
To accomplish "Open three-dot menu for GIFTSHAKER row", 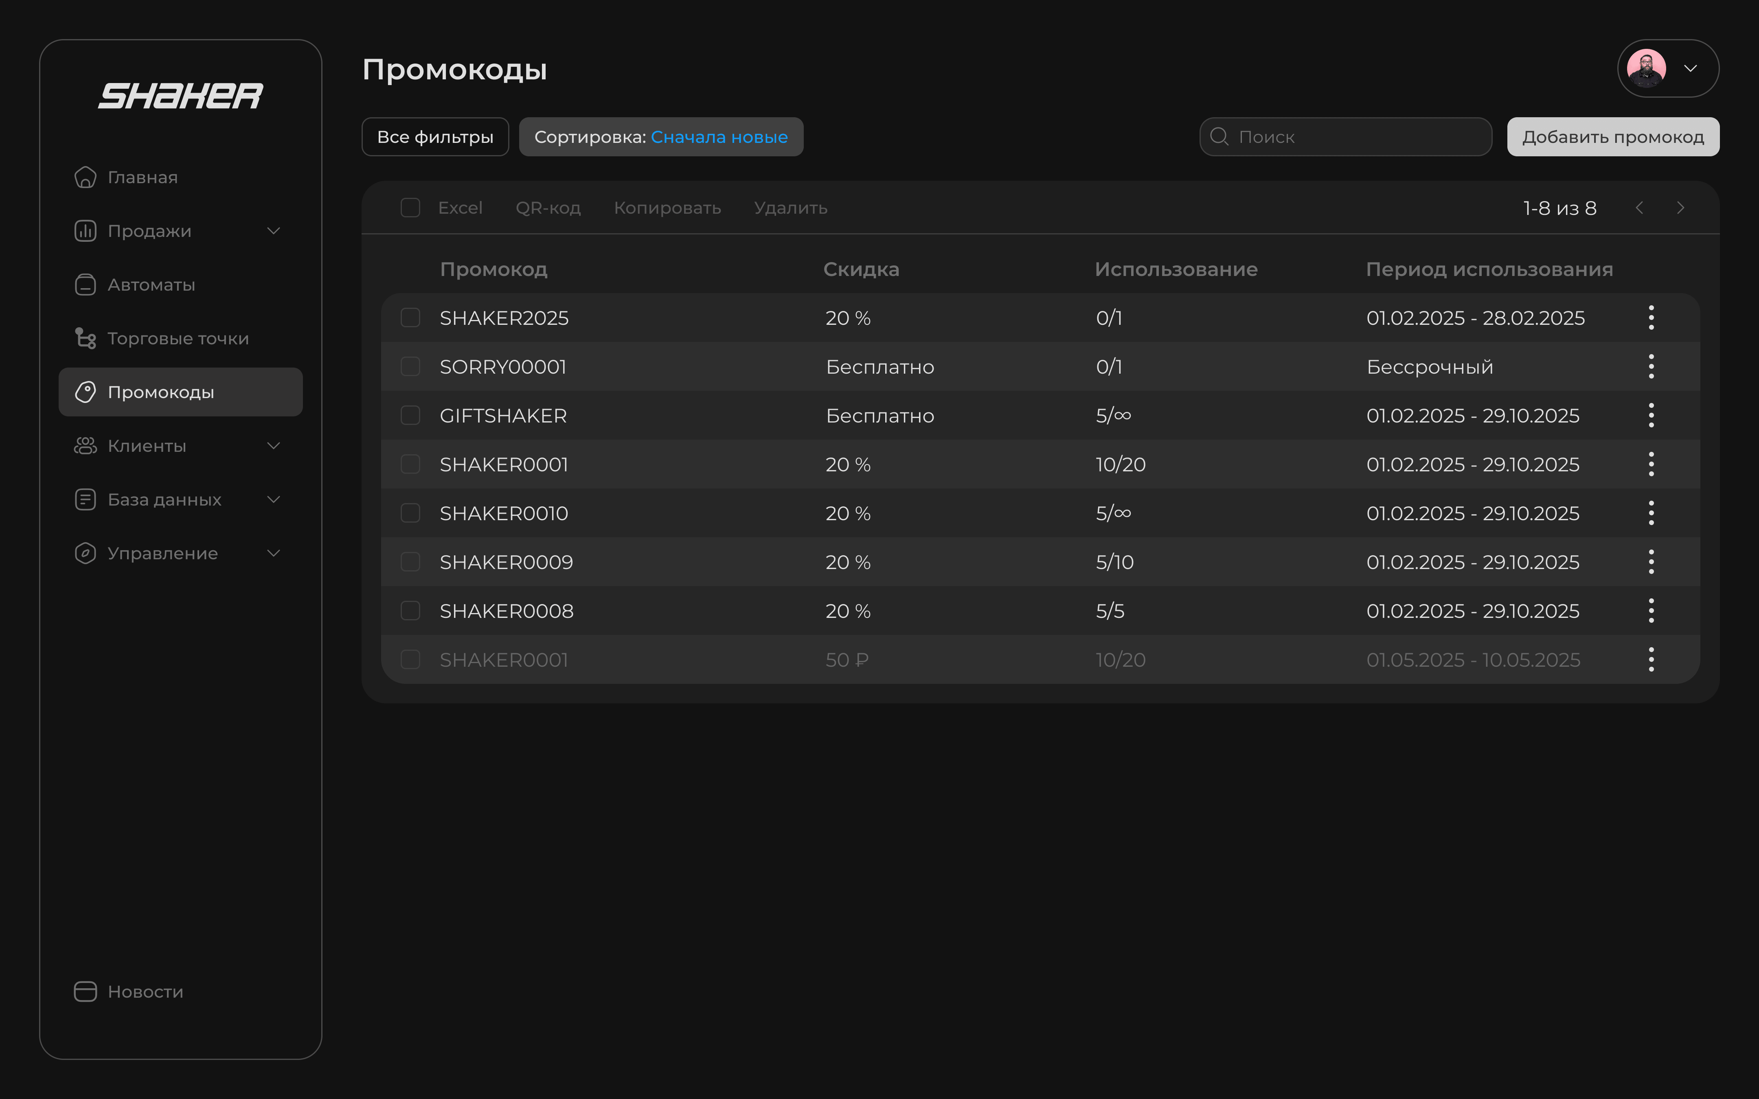I will click(1651, 415).
